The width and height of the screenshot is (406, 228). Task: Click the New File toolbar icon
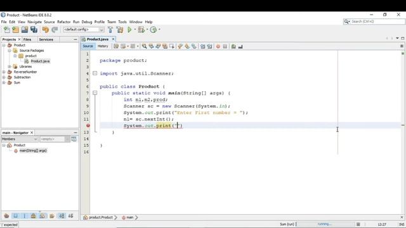(7, 30)
